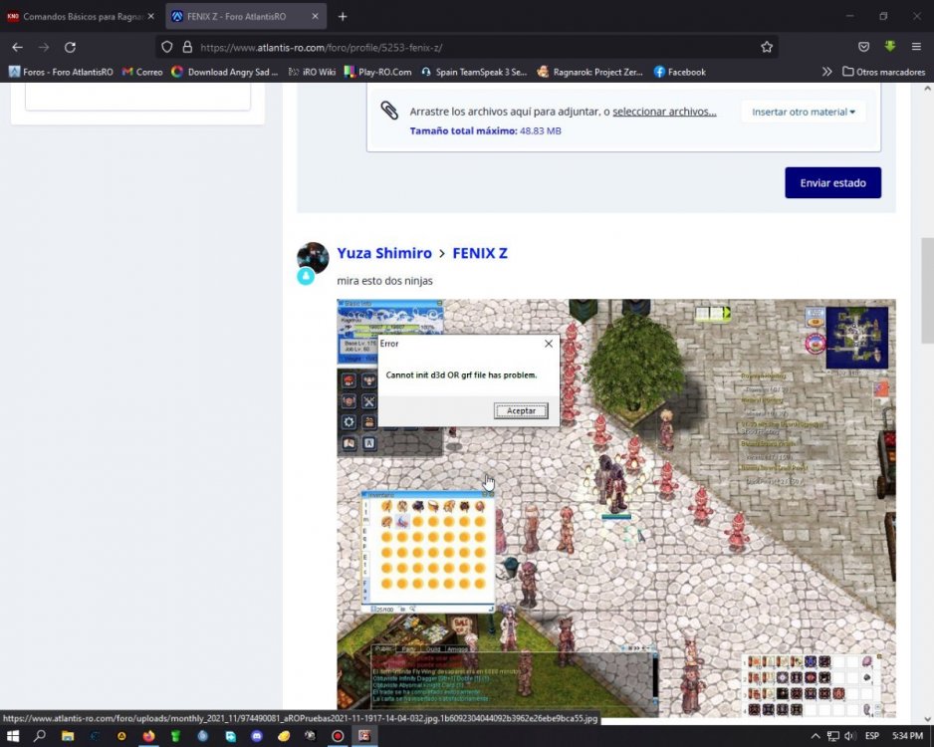Click the Windows search icon
Image resolution: width=934 pixels, height=747 pixels.
click(x=39, y=737)
